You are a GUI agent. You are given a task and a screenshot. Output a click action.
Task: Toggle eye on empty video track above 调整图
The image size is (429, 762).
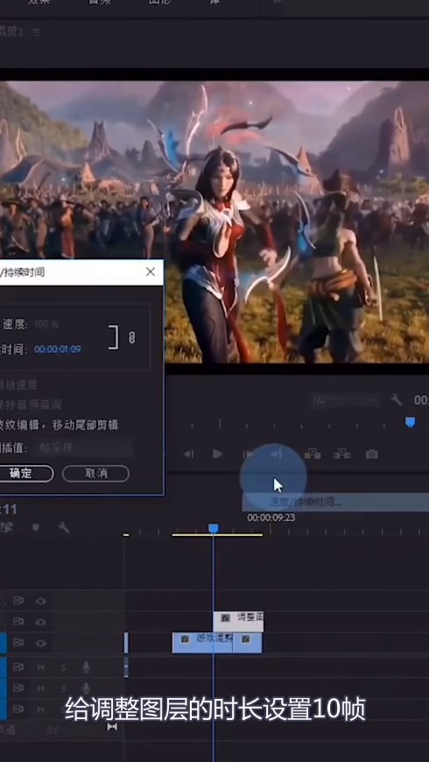41,601
